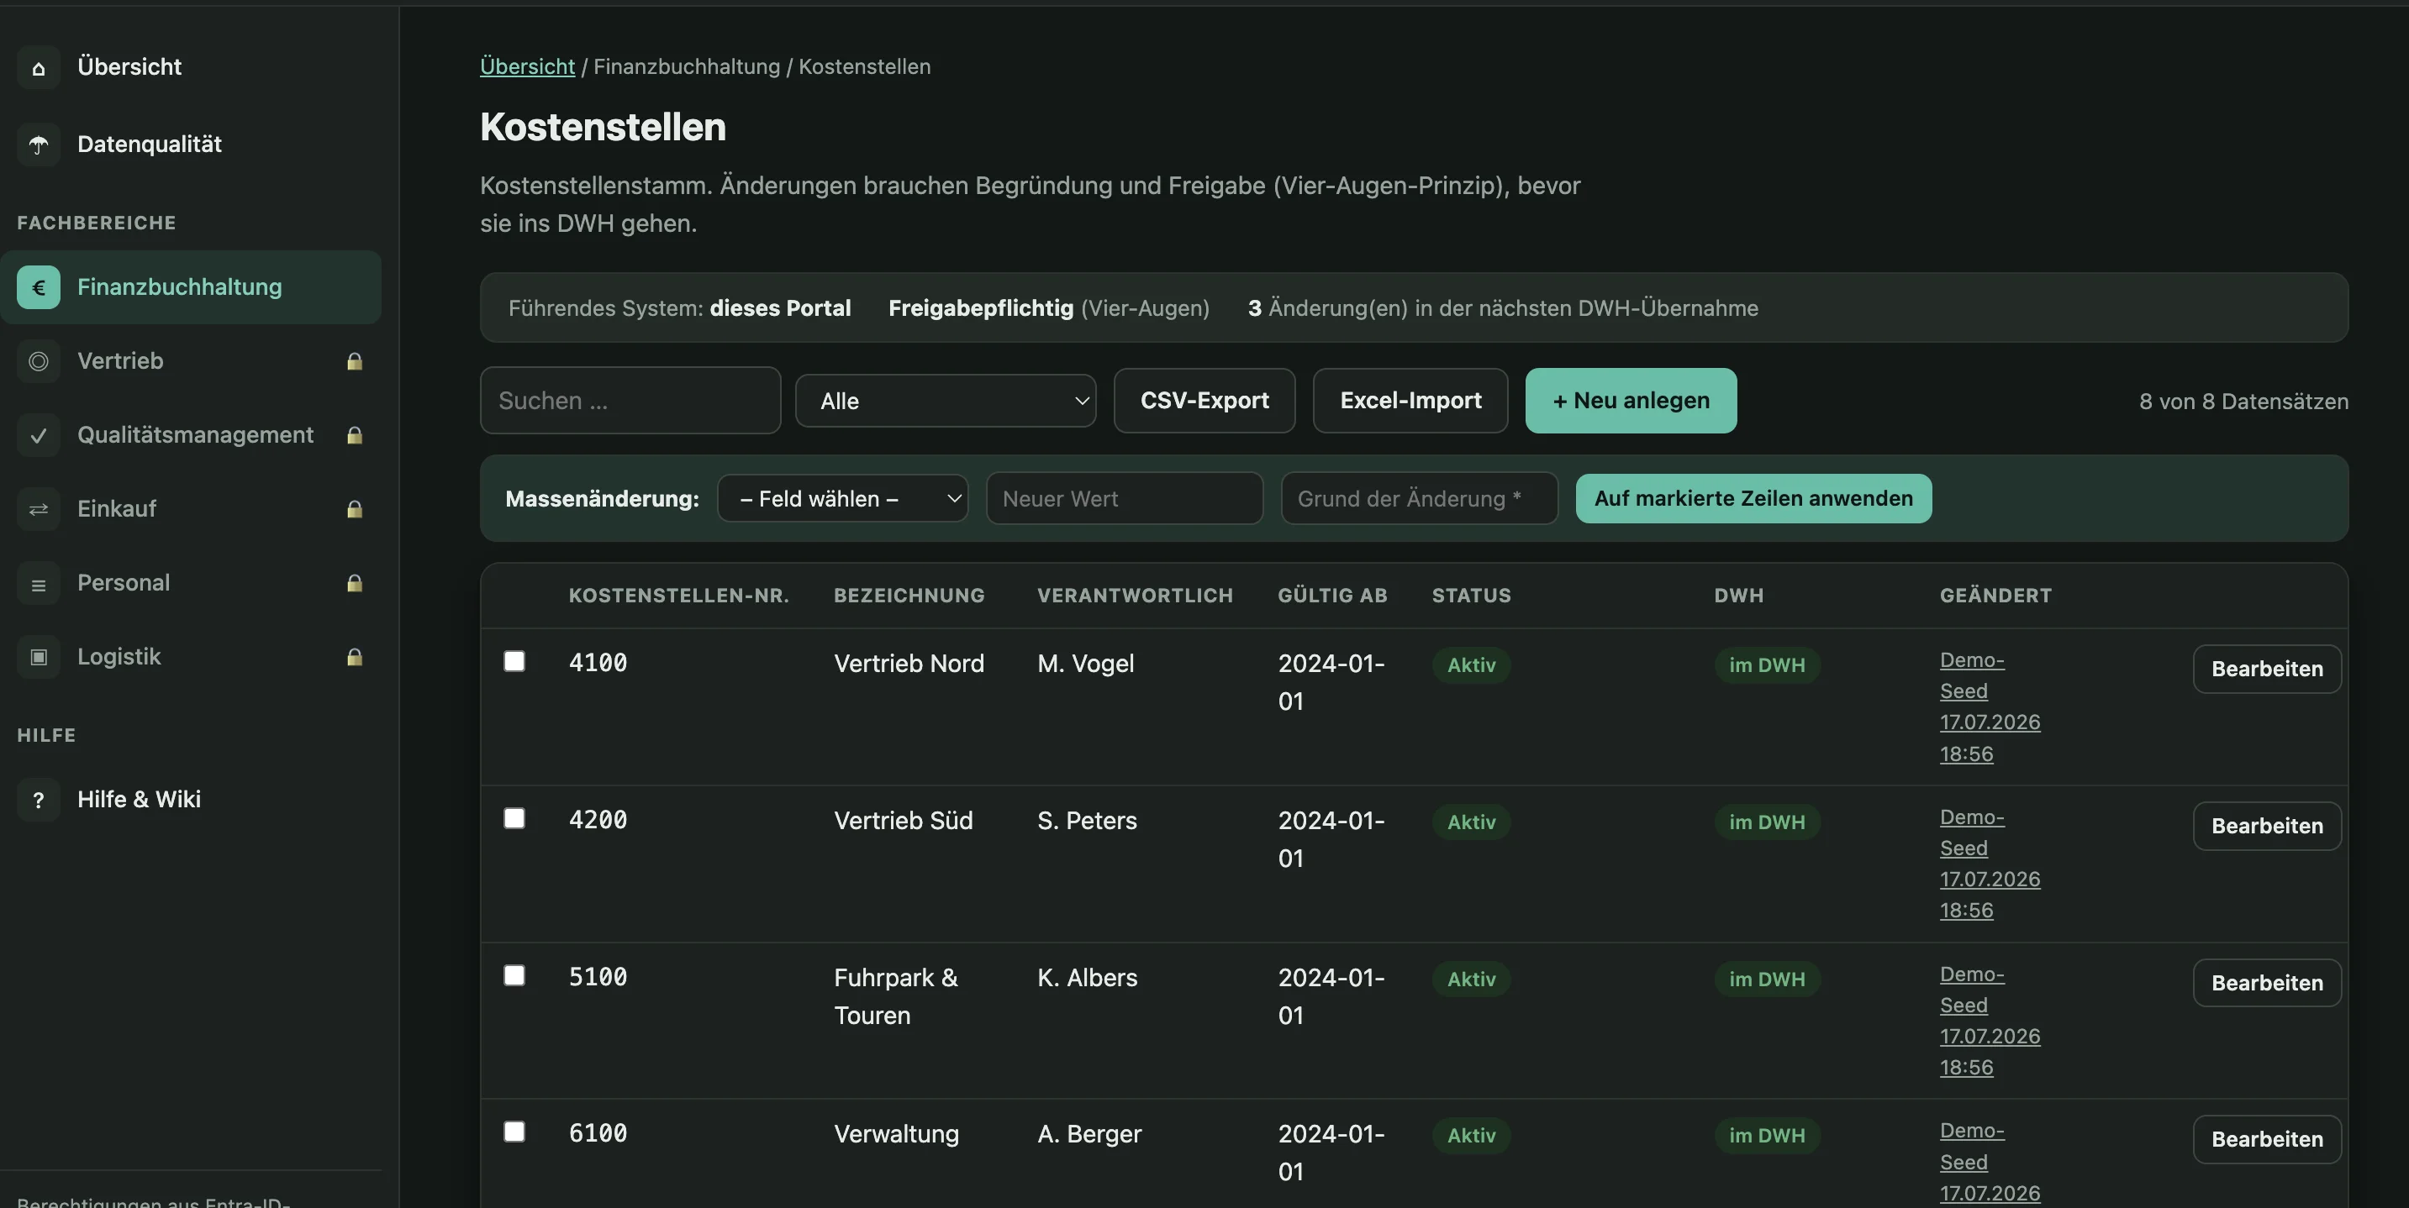
Task: Click the lock icon in Qualitätsmanagement row
Action: click(x=355, y=435)
